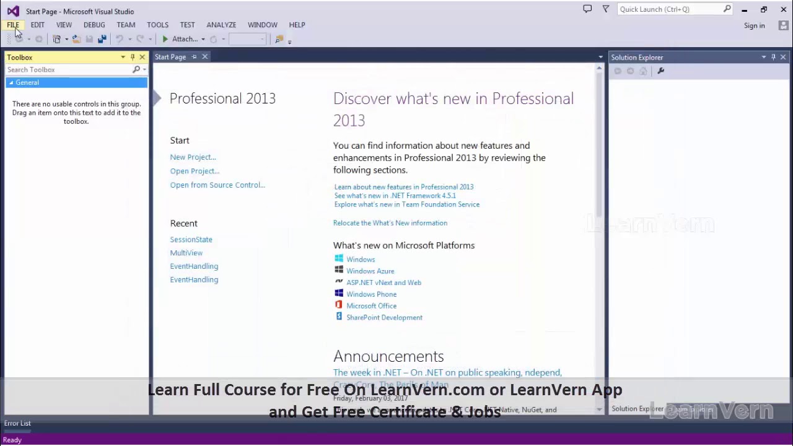Click See what's new in .NET Framework 4.5.1
The image size is (793, 446).
coord(395,196)
